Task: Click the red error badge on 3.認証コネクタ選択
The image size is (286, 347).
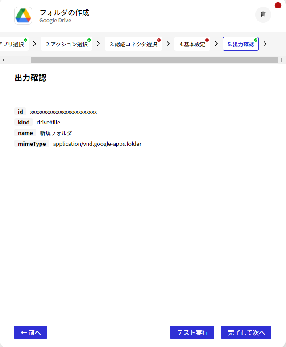Action: (x=159, y=40)
